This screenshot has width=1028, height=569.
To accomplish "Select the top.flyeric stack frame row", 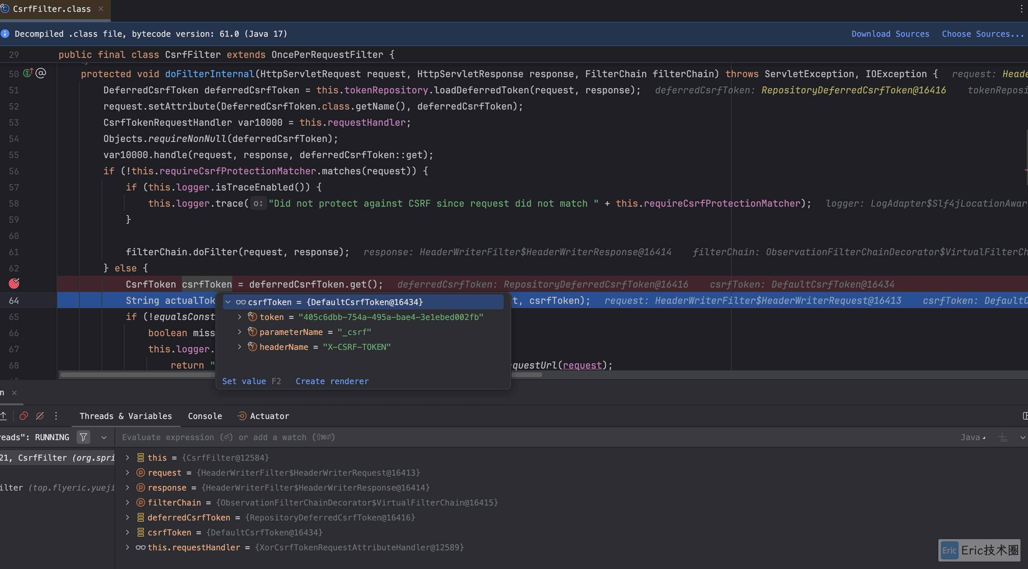I will [x=58, y=487].
